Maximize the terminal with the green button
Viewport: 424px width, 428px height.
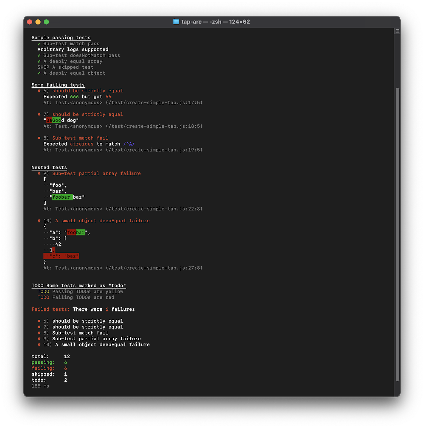click(x=46, y=22)
